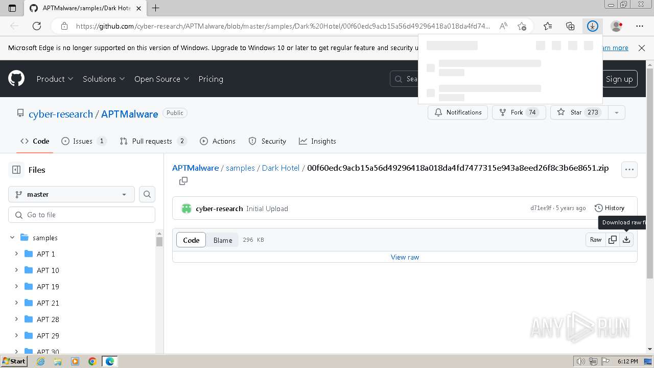Image resolution: width=654 pixels, height=368 pixels.
Task: Dismiss the Edge unsupported notification bar
Action: (x=642, y=48)
